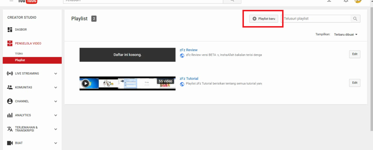Viewport: 373px width, 150px height.
Task: Expand the Live Streaming section chevron
Action: pyautogui.click(x=56, y=74)
